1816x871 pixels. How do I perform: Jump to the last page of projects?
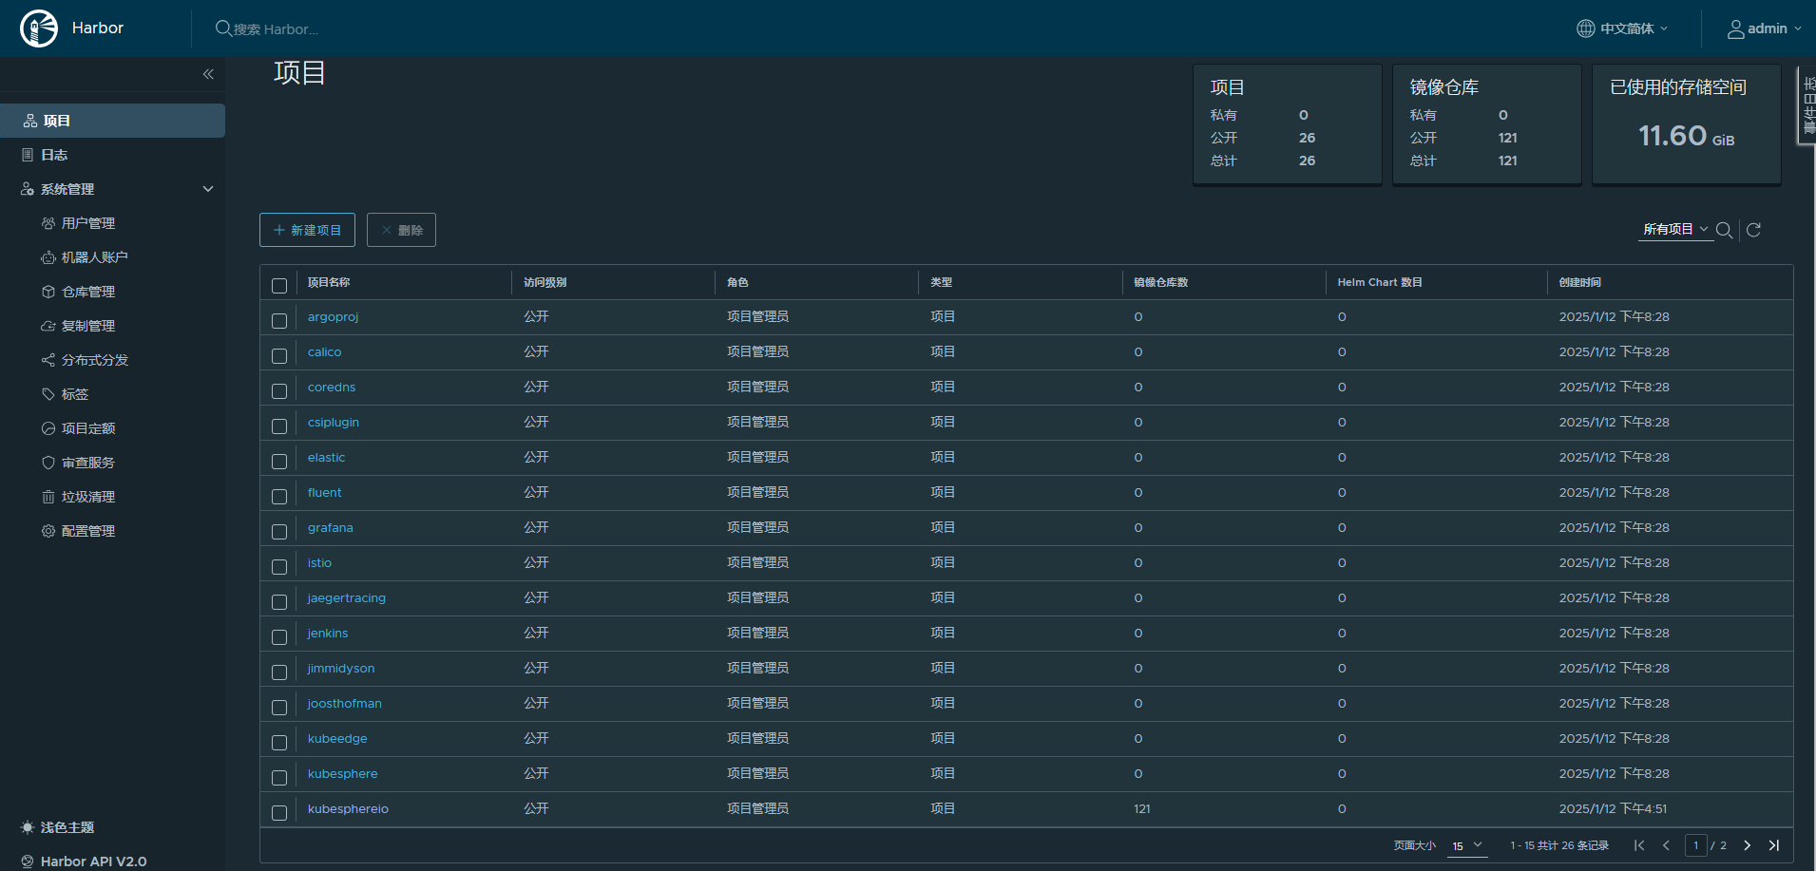click(1773, 845)
